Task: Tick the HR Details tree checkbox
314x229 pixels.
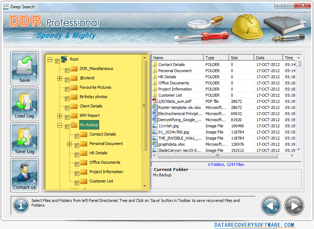Action: click(x=77, y=155)
